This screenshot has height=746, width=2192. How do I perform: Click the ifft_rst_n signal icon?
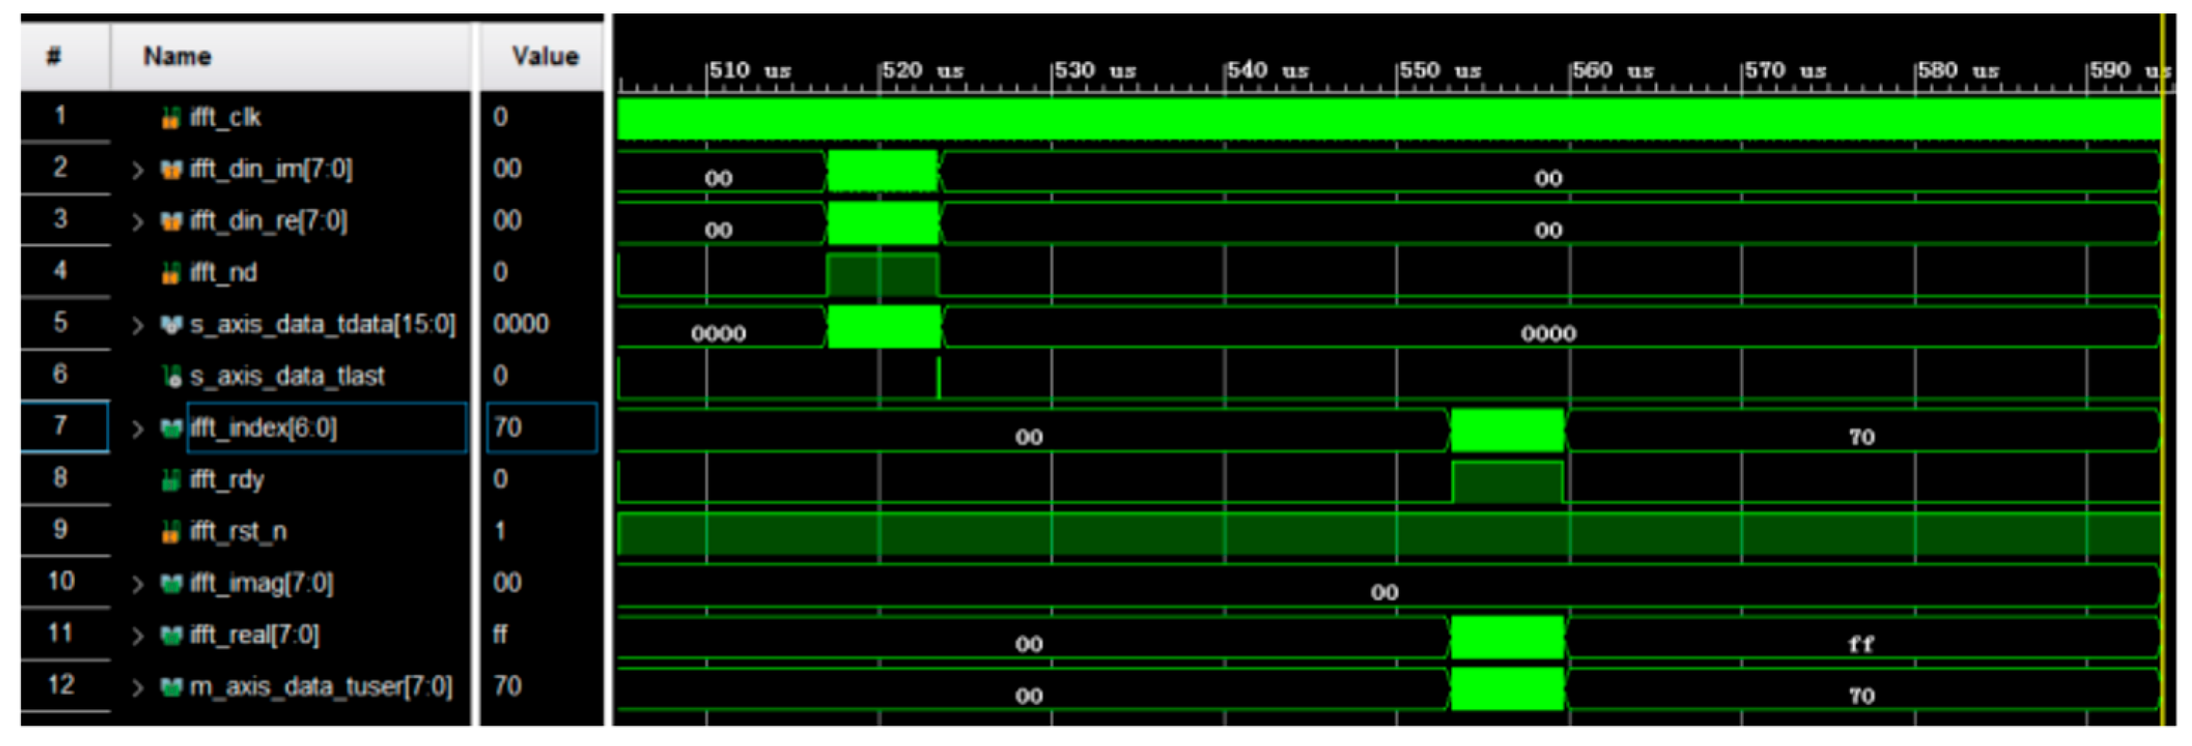coord(171,532)
